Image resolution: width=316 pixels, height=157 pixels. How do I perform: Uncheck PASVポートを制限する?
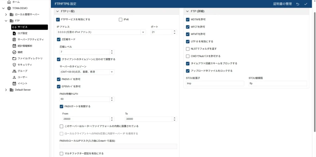coord(62,106)
